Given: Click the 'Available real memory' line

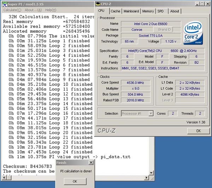Looking at the screenshot, I should [46, 27].
